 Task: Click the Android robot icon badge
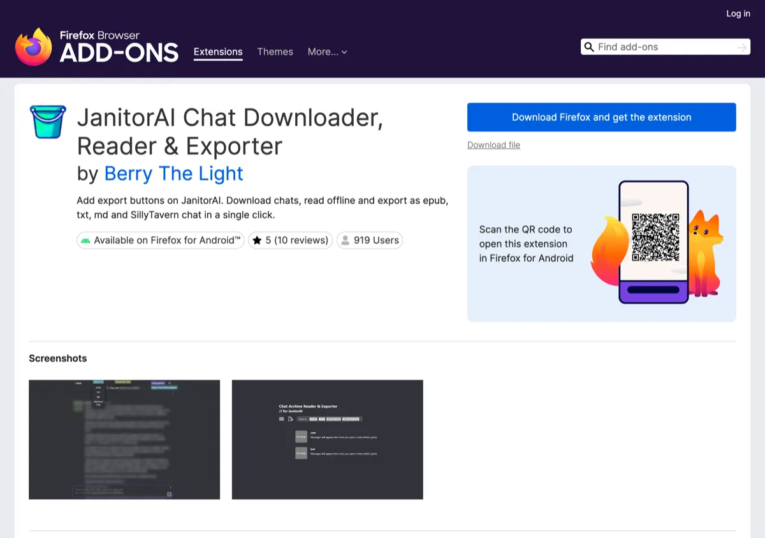(85, 240)
